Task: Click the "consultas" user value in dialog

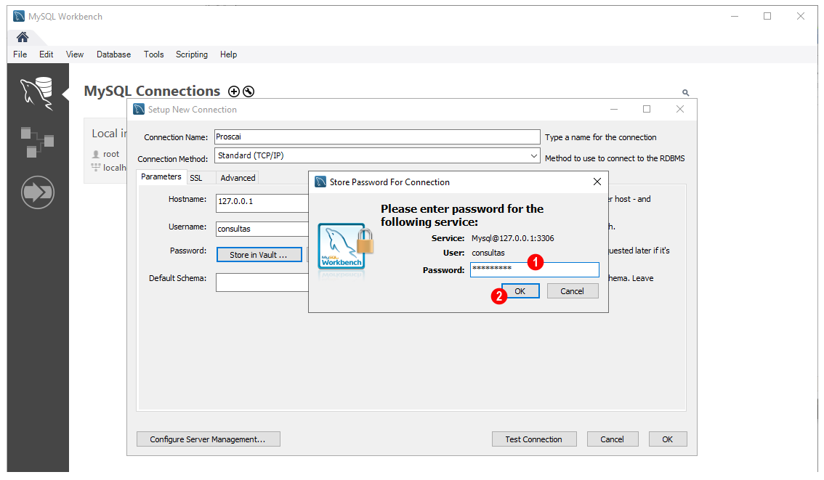Action: [488, 253]
